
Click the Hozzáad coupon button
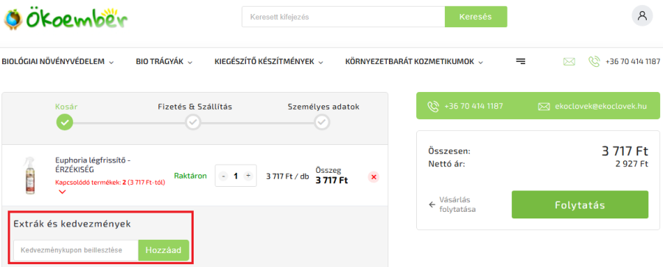tap(164, 250)
